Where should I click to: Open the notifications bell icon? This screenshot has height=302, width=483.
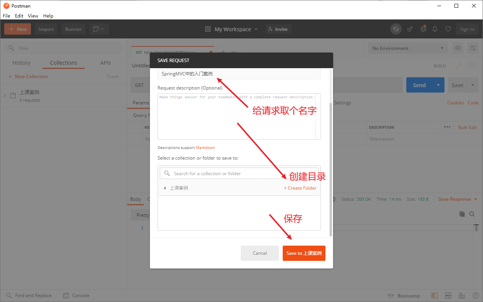435,29
